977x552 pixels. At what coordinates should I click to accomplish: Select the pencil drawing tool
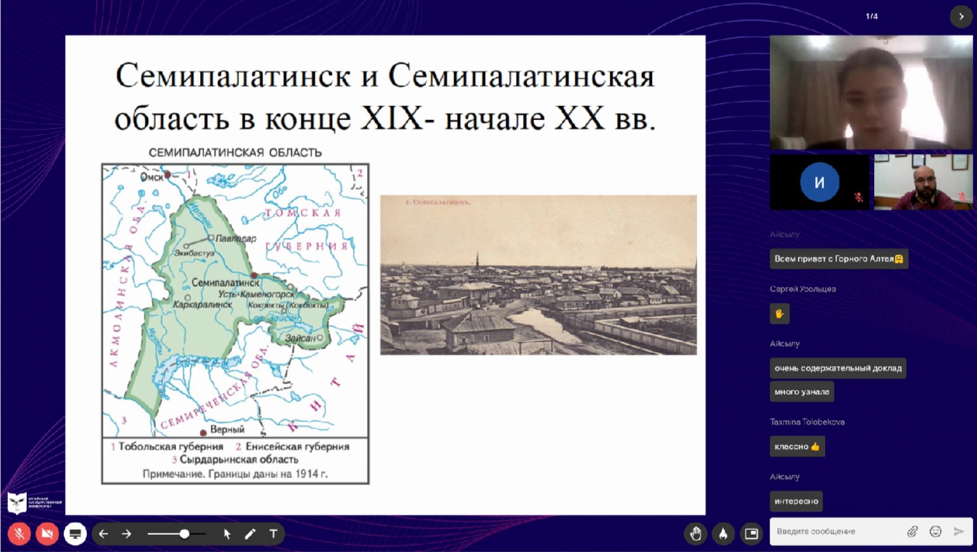click(x=250, y=534)
